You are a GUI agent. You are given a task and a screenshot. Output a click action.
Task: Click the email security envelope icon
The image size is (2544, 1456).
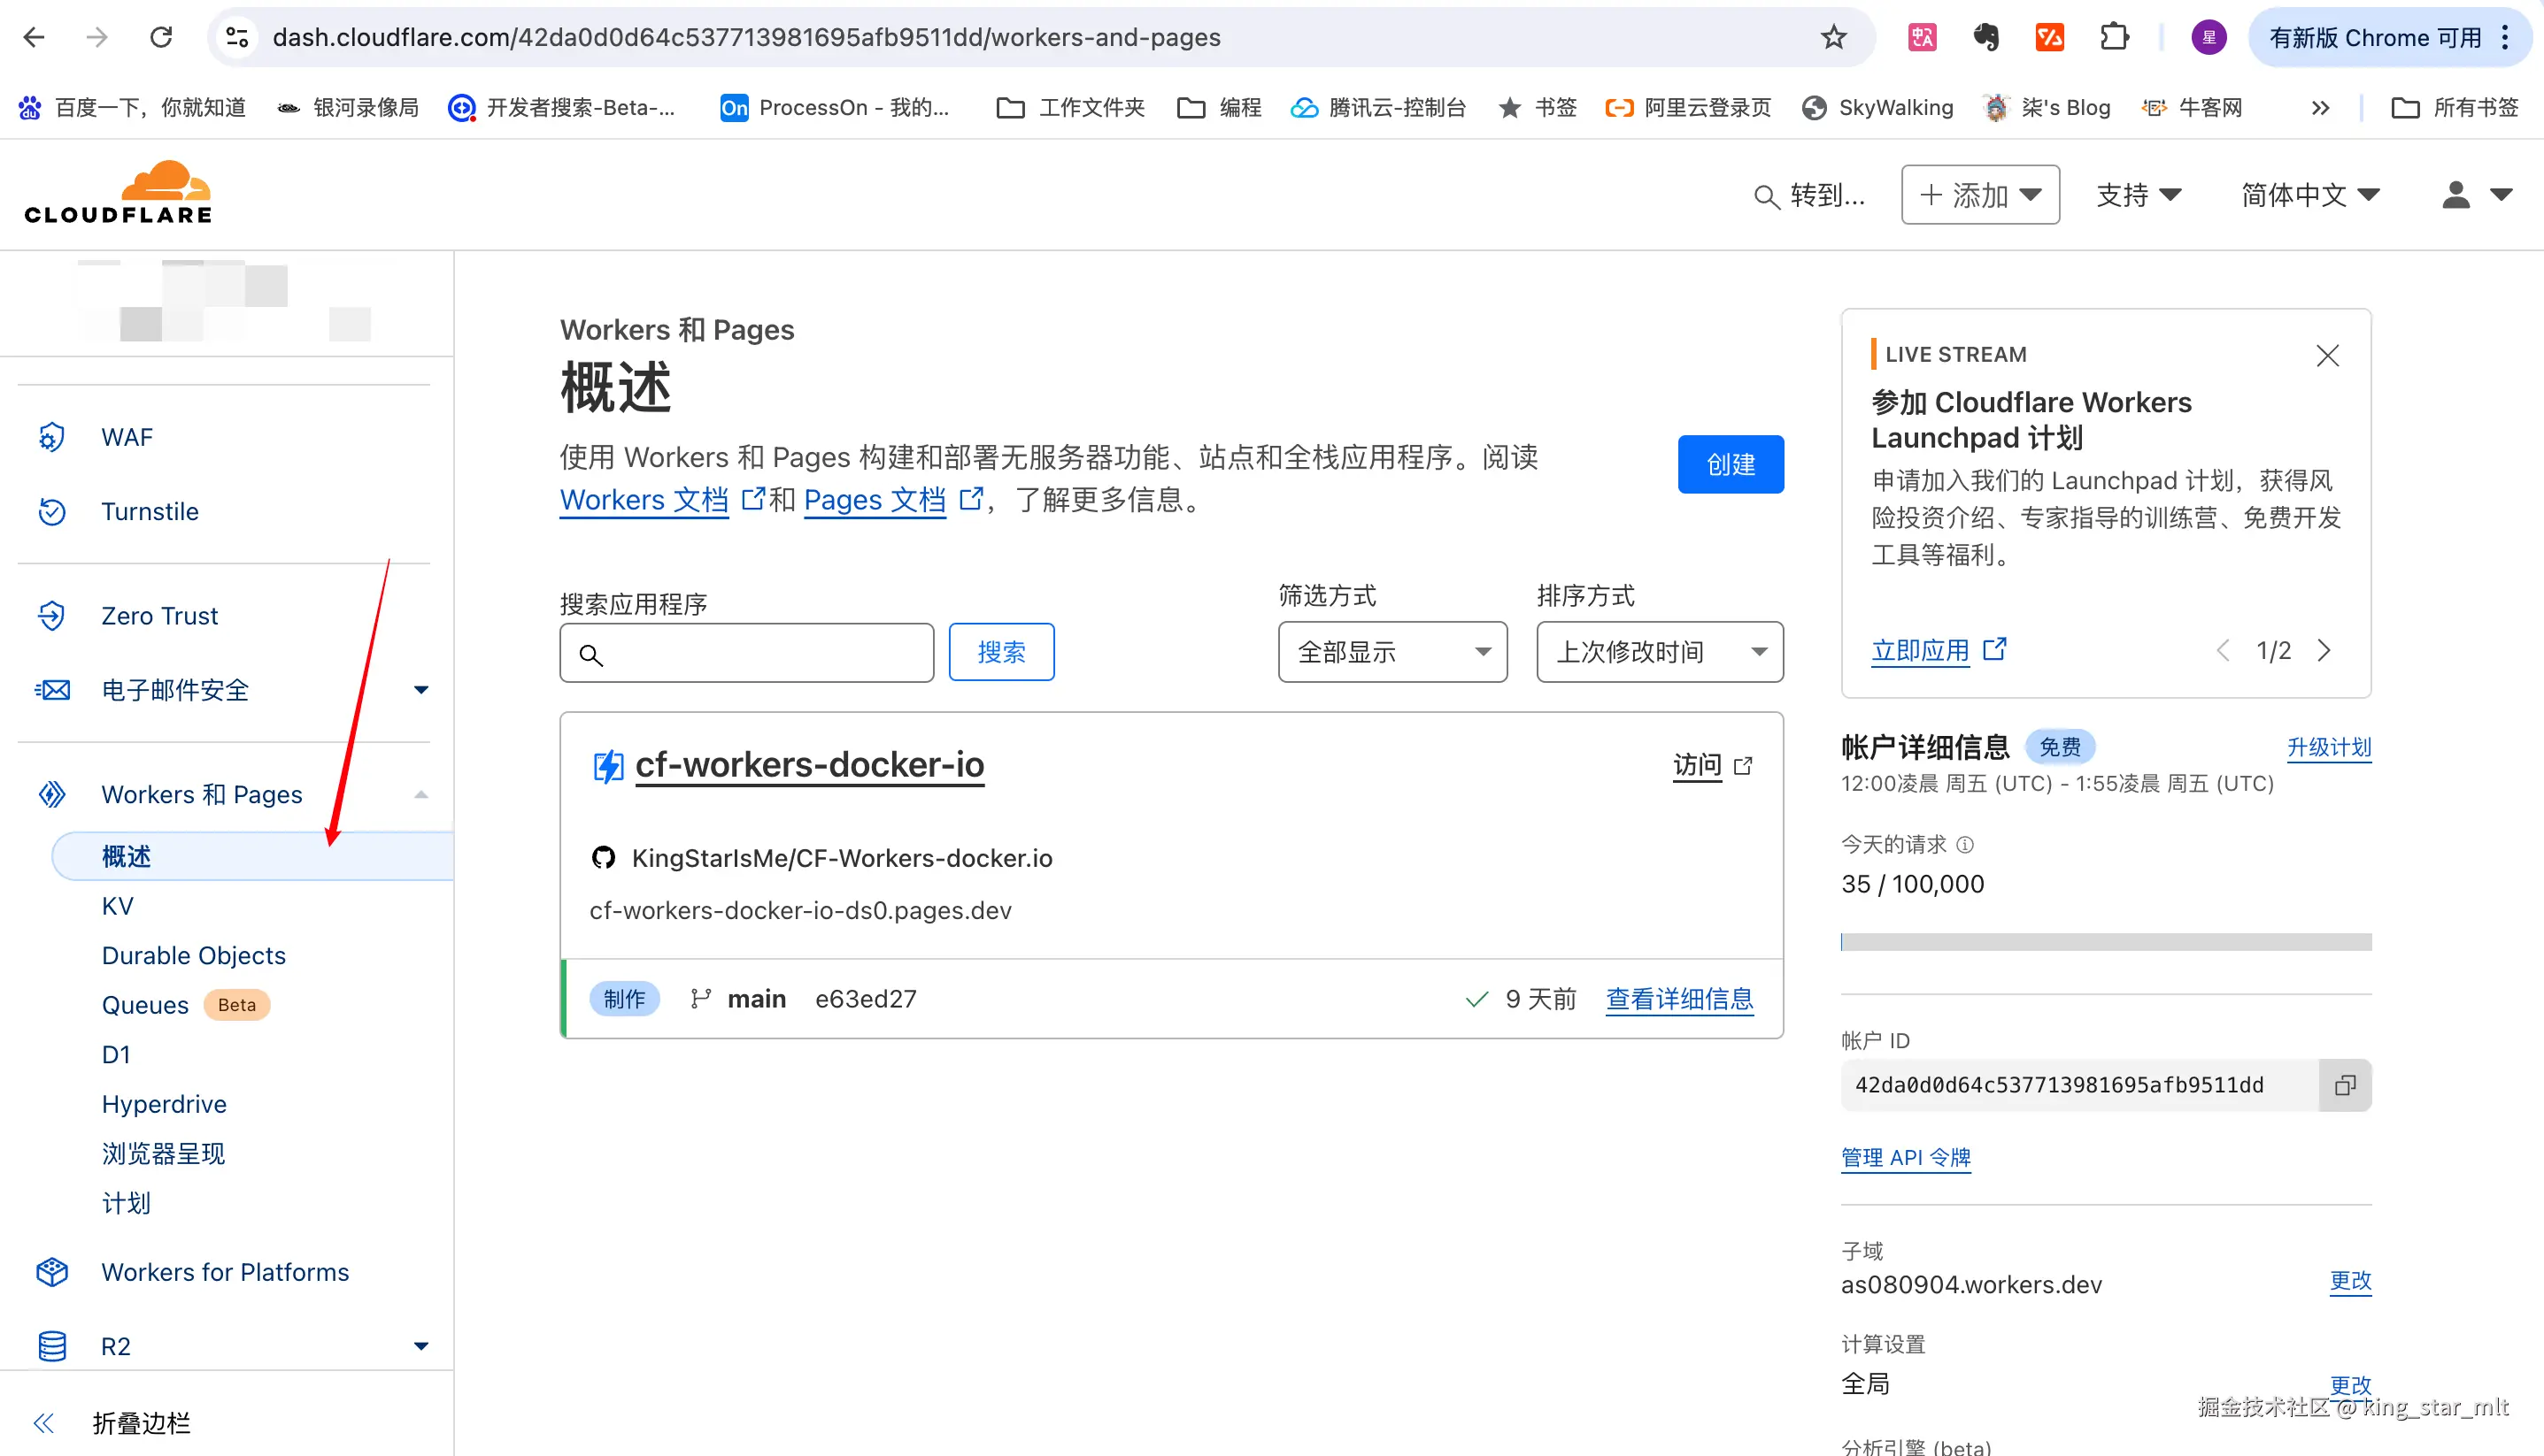tap(52, 689)
